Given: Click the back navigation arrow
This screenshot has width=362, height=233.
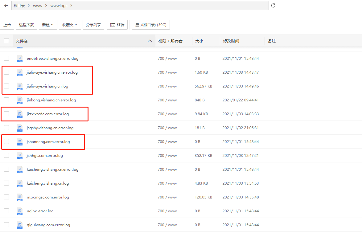Looking at the screenshot, I should tap(6, 5).
